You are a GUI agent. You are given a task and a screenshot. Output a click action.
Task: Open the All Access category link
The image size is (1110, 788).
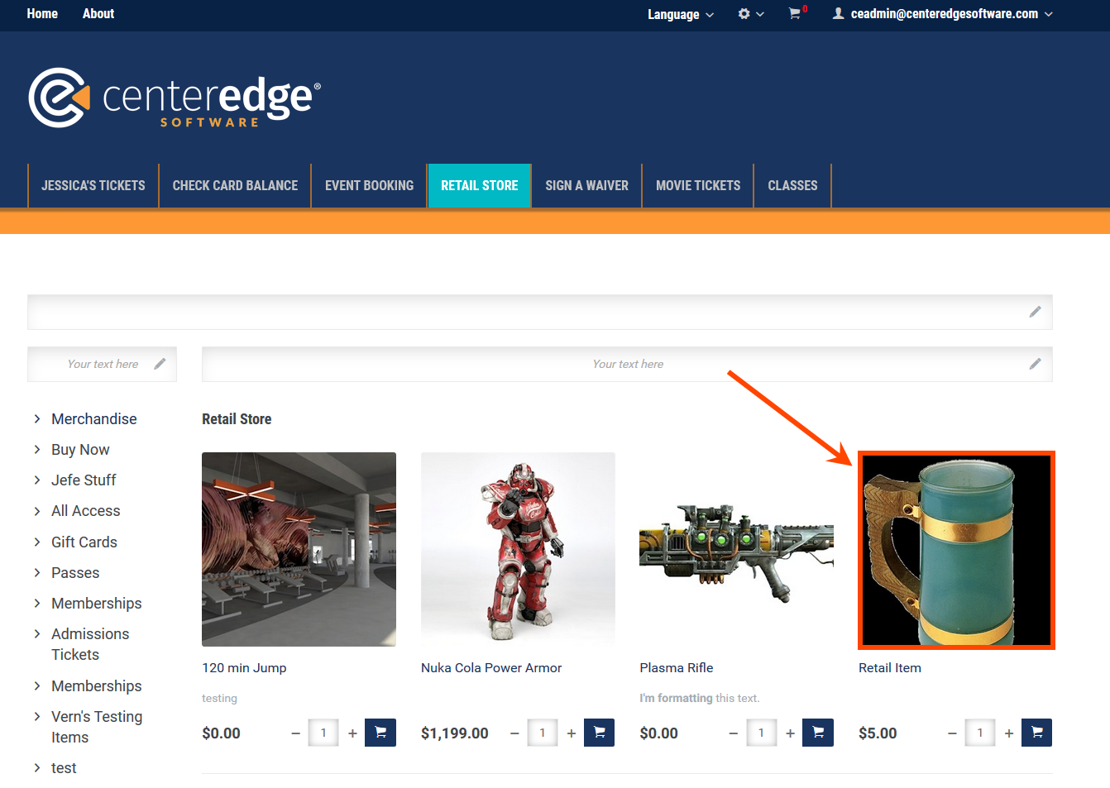pos(86,511)
